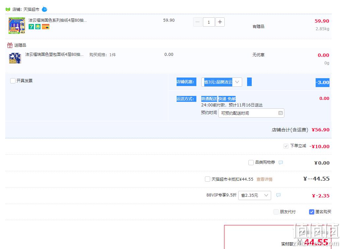Focus the quantity input showing 1
342x249 pixels.
[x=209, y=22]
